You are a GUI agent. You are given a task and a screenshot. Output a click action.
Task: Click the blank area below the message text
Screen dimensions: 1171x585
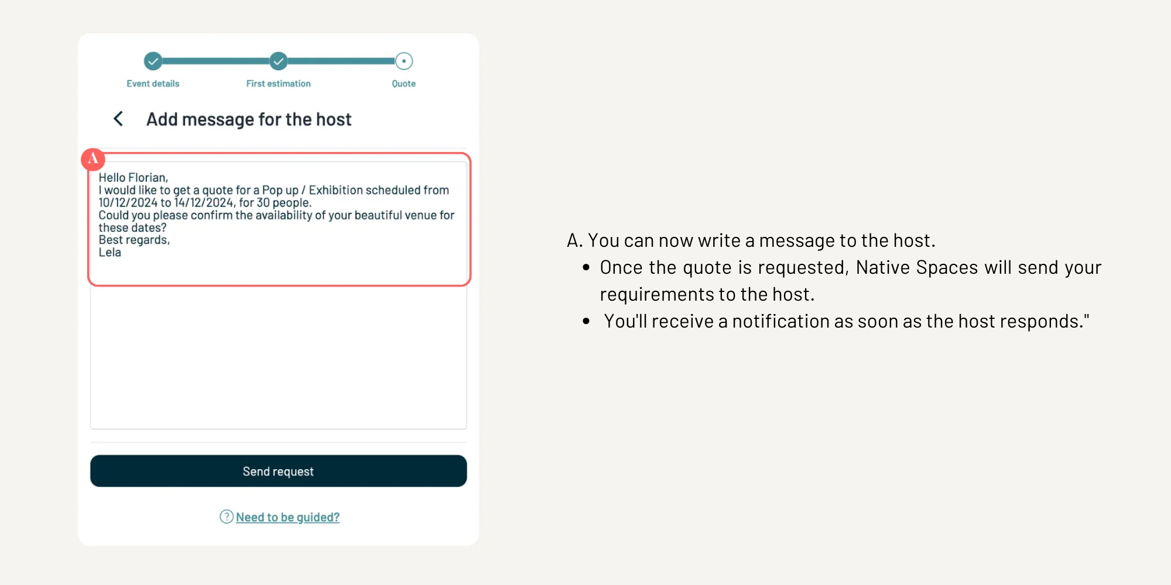click(279, 357)
